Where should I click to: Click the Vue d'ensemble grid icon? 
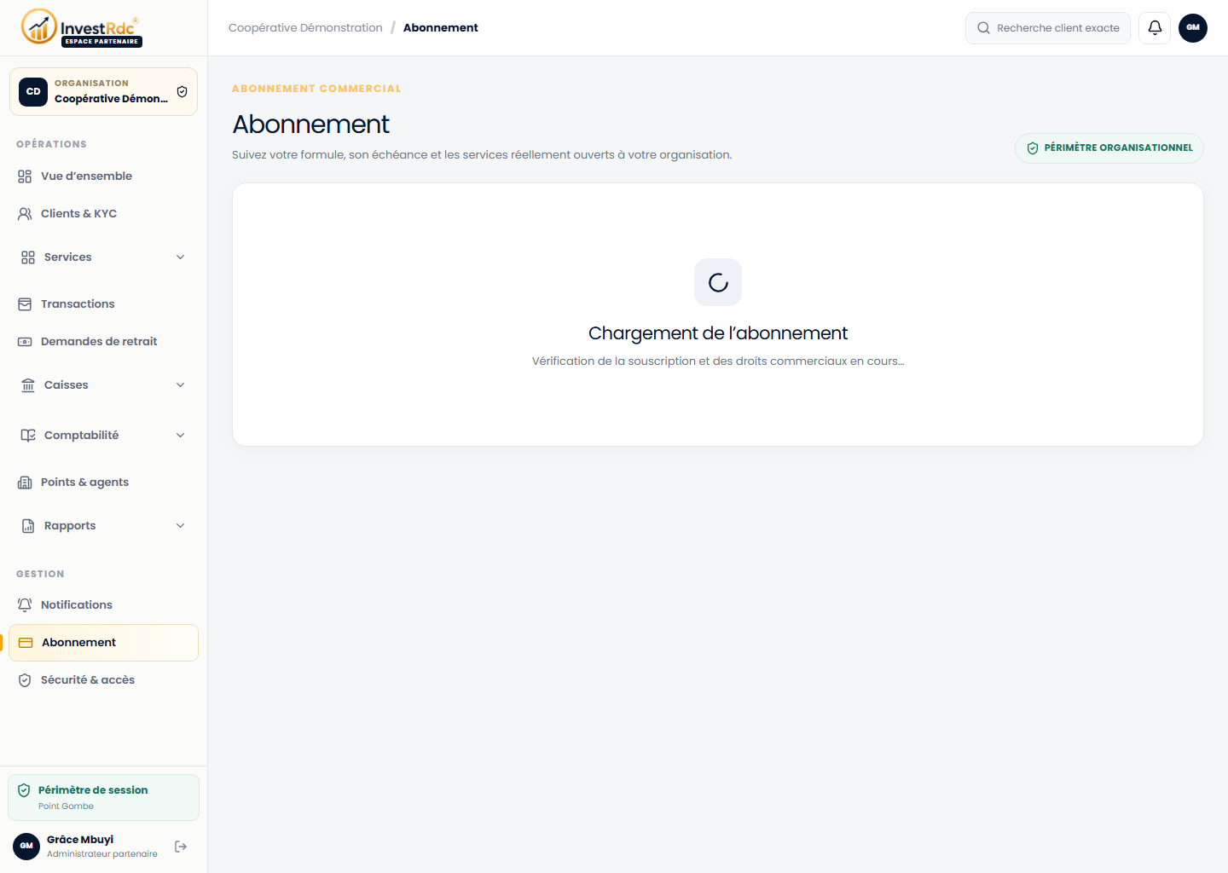[x=25, y=176]
